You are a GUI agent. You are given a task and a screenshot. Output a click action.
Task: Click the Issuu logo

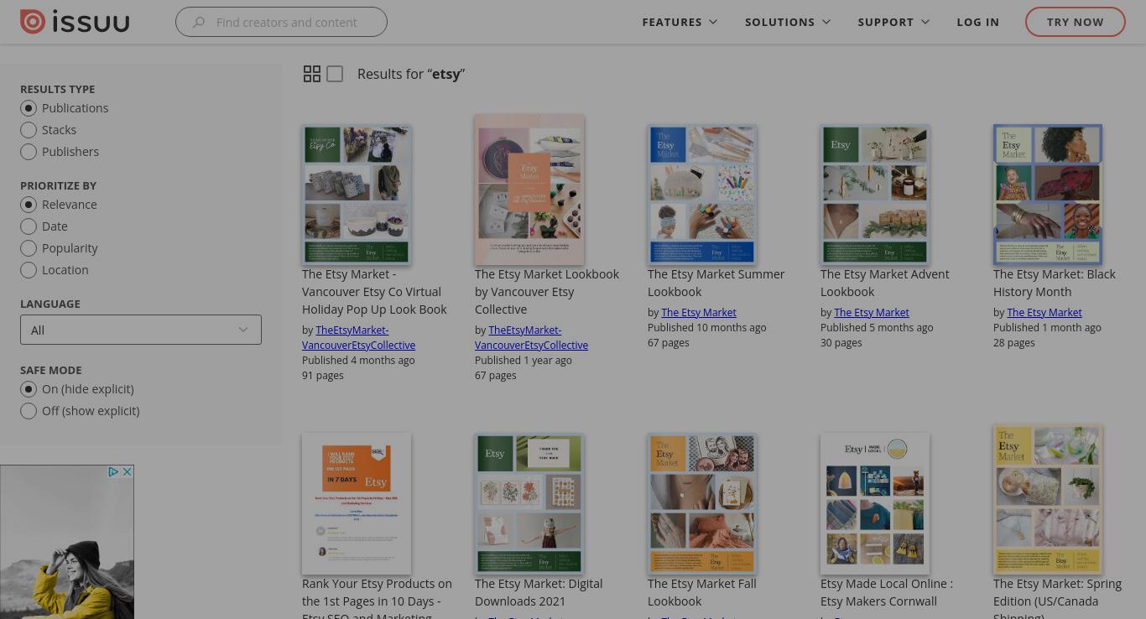coord(75,22)
